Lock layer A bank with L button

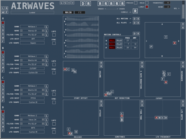[x=46, y=27]
